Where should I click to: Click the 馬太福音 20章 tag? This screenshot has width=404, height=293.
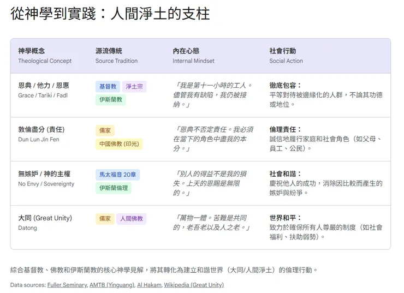[117, 175]
